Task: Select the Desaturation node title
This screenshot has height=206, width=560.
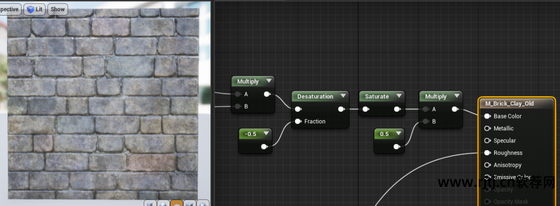Action: pyautogui.click(x=315, y=97)
